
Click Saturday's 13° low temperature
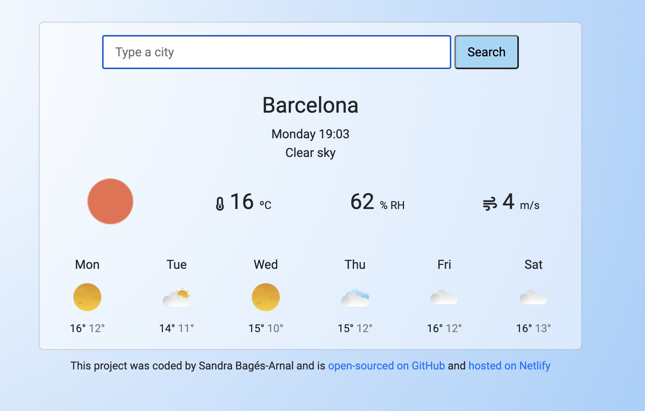[x=543, y=327]
